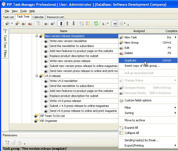The image size is (178, 151).
Task: Open the File menu
Action: [7, 11]
